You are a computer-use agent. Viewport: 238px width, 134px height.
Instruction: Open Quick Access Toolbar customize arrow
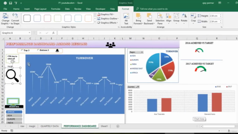pos(21,3)
